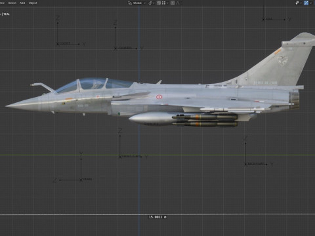The image size is (315, 236).
Task: Open the snapping options grid dropdown
Action: point(165,3)
